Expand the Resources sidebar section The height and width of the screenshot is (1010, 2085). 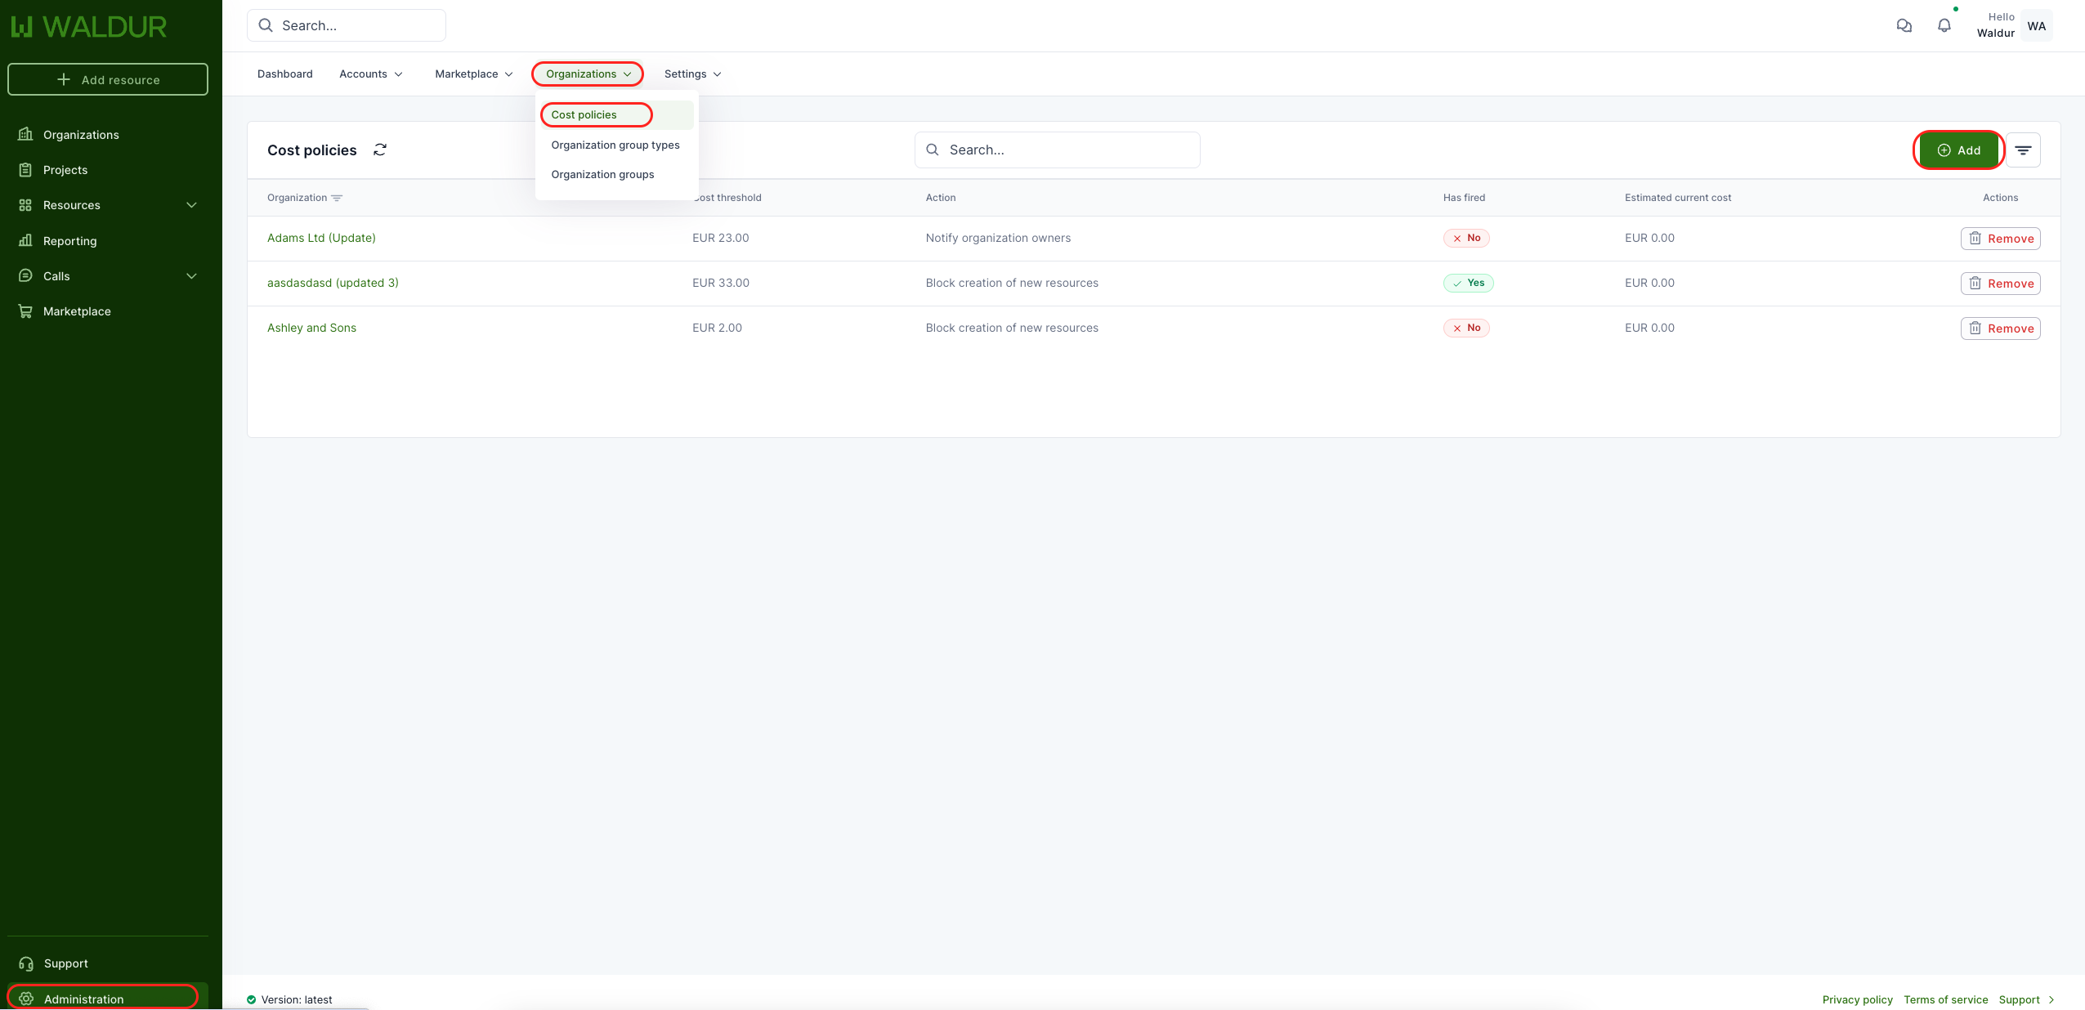click(x=191, y=205)
